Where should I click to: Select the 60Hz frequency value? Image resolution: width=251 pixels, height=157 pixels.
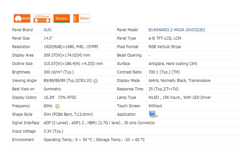point(48,106)
